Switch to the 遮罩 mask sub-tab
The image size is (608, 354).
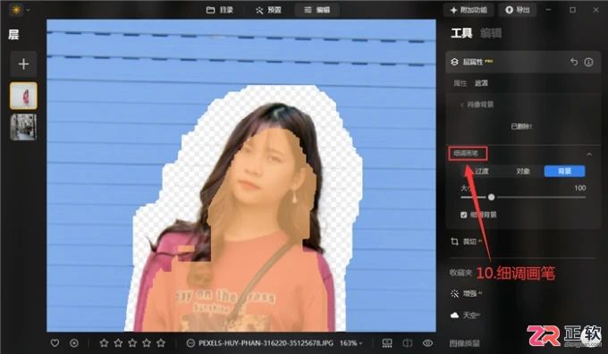(x=481, y=83)
